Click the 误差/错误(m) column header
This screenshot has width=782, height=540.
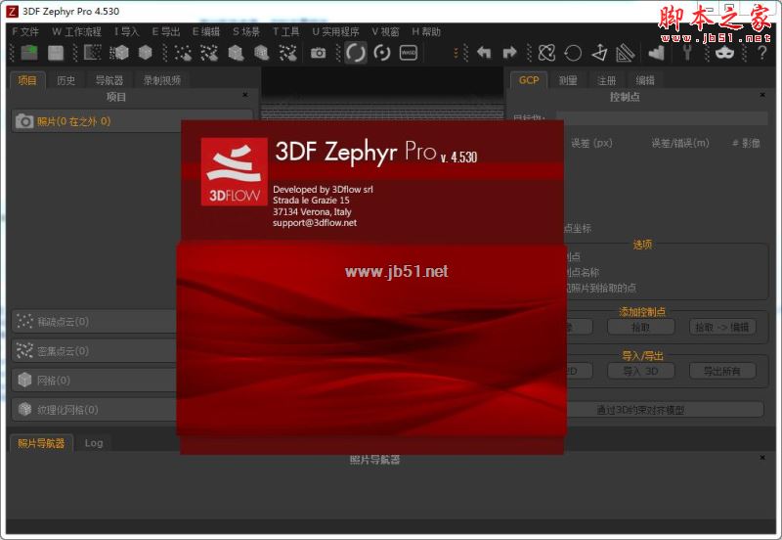click(x=680, y=143)
